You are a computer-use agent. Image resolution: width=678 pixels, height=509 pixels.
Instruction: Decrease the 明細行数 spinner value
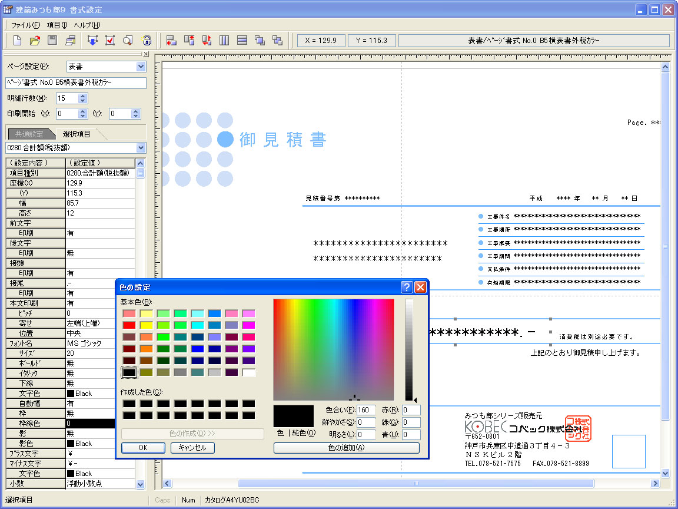[x=83, y=101]
